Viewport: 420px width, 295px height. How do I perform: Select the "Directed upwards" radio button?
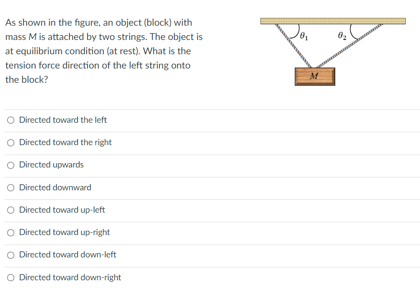[10, 165]
